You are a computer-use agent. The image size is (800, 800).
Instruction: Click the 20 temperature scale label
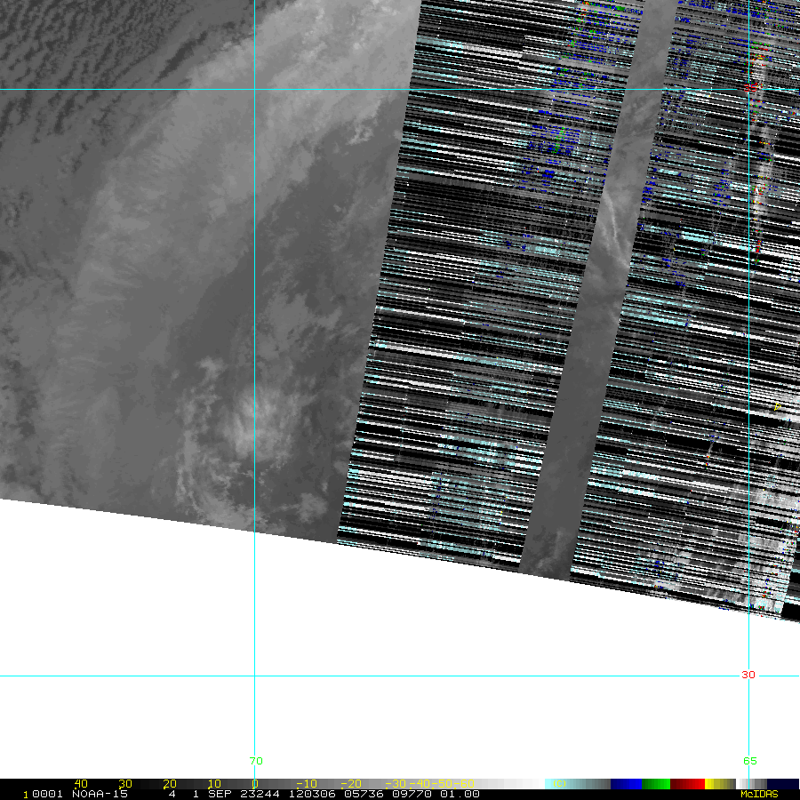pos(169,784)
